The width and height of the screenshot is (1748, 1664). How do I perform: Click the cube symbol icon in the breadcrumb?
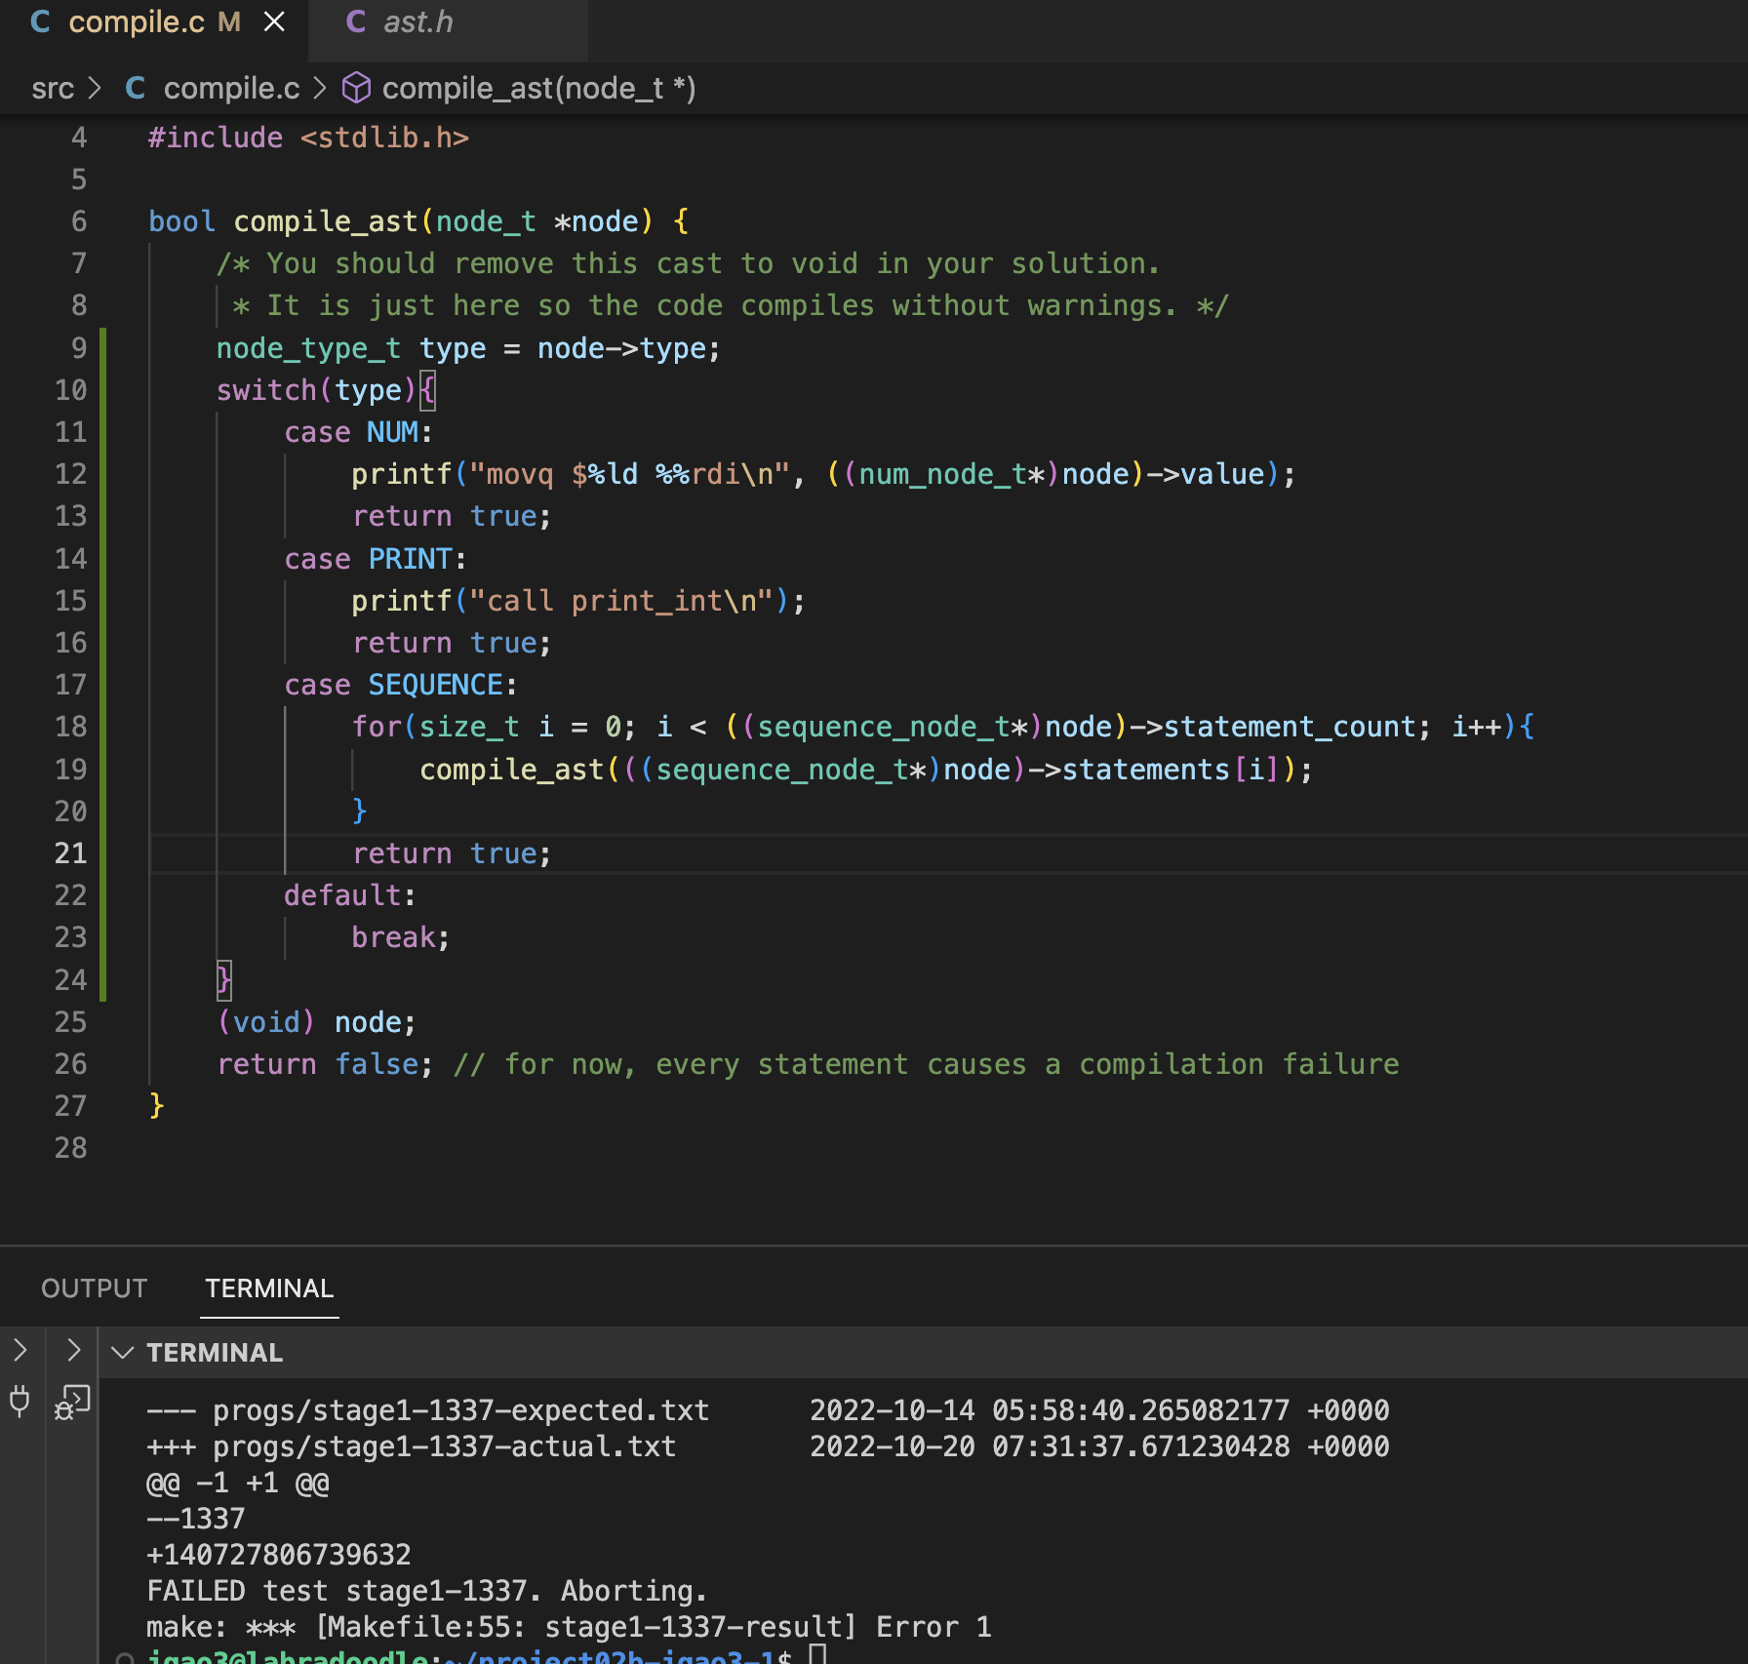356,88
